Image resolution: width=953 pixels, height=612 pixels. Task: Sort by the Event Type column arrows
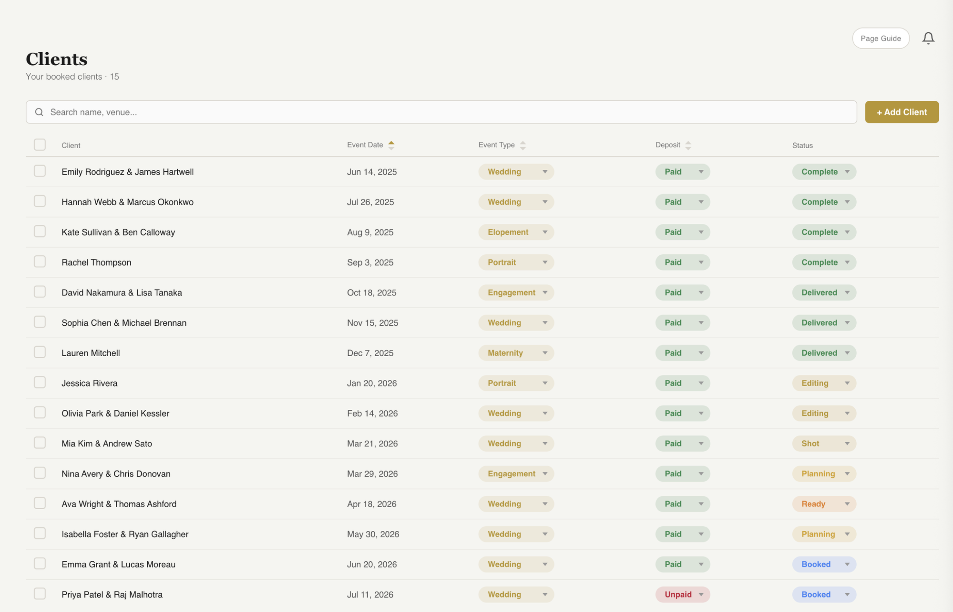pyautogui.click(x=523, y=144)
